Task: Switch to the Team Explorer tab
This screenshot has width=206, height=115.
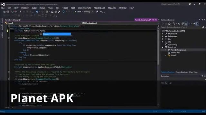Action: coord(182,72)
